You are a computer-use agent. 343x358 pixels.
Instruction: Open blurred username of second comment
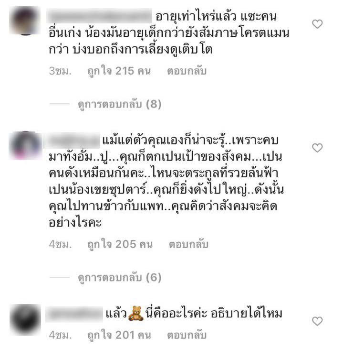[x=72, y=140]
